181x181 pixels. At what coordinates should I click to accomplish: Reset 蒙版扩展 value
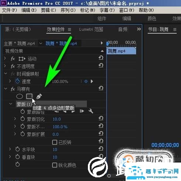coord(101,133)
